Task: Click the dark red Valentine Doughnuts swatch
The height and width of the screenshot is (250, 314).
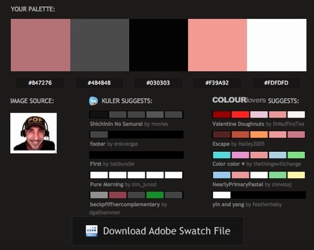Action: click(221, 114)
